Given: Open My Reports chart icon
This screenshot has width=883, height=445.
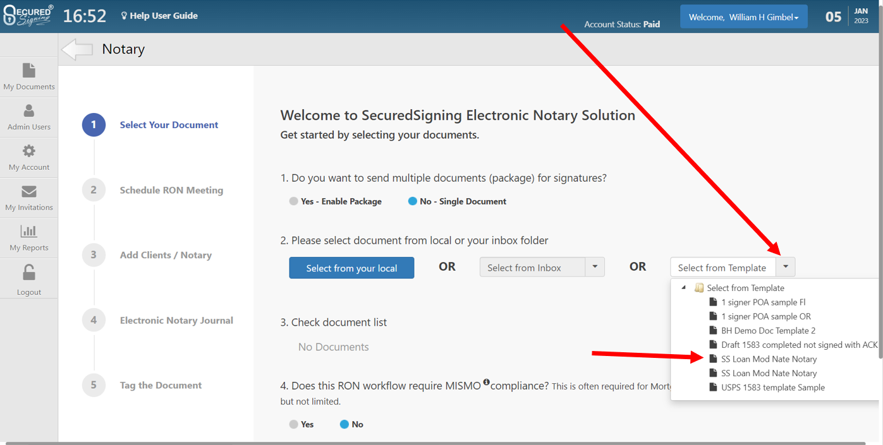Looking at the screenshot, I should [x=29, y=231].
